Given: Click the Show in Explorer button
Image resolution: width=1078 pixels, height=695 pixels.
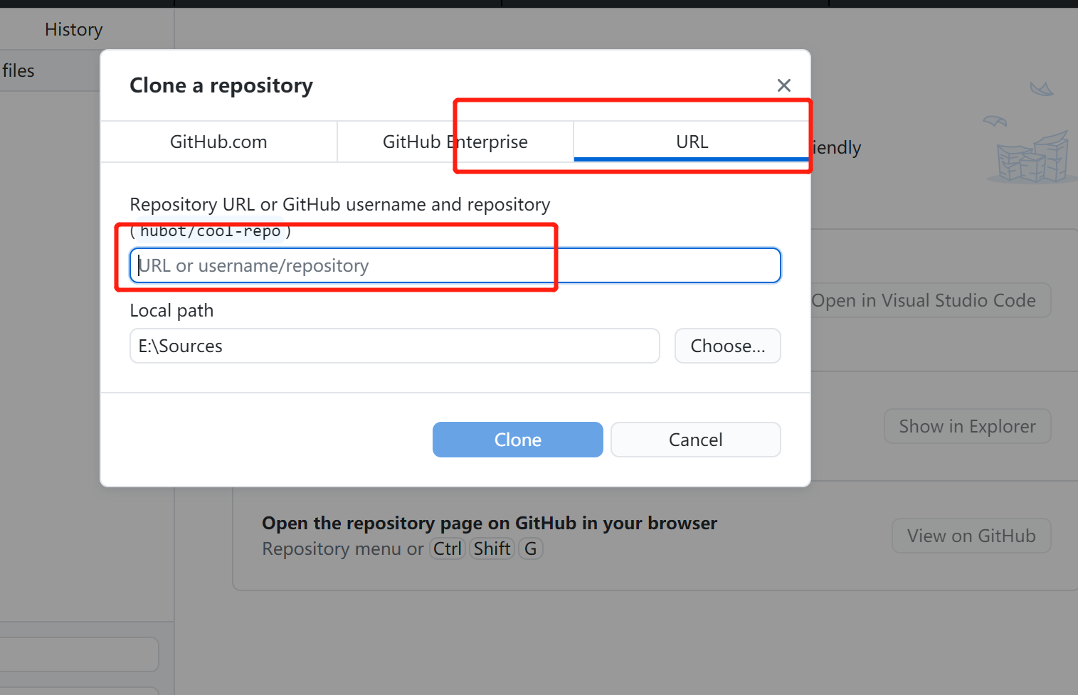Looking at the screenshot, I should tap(966, 425).
